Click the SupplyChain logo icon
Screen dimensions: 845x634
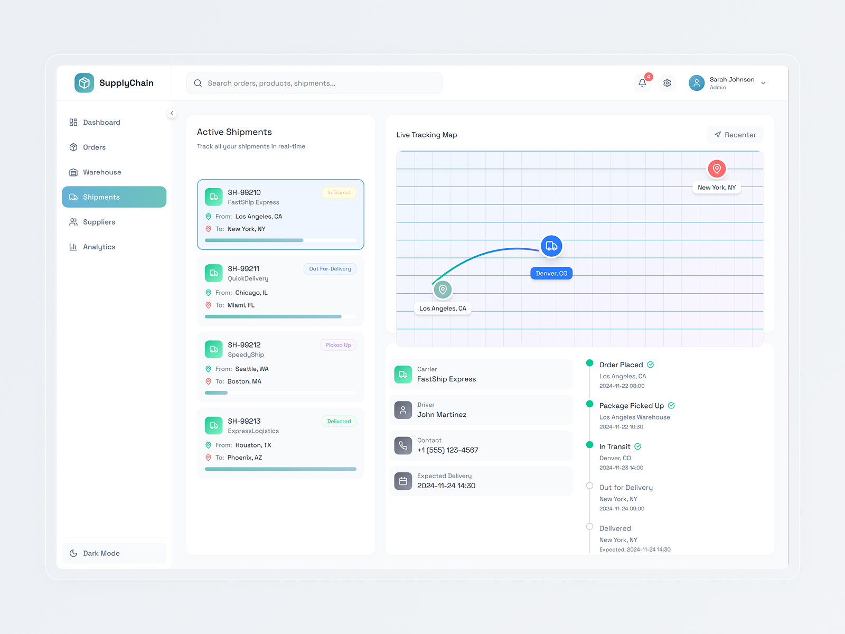pos(84,82)
